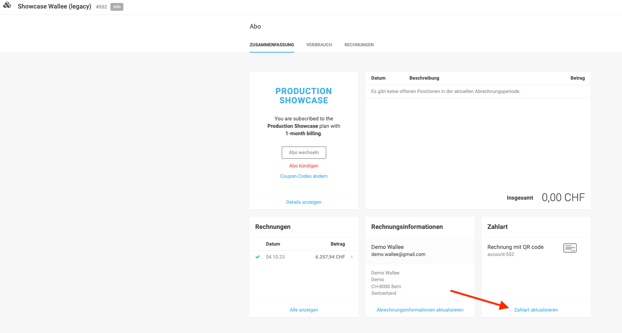
Task: Expand the 04.10.23 invoice row chevron
Action: [352, 257]
